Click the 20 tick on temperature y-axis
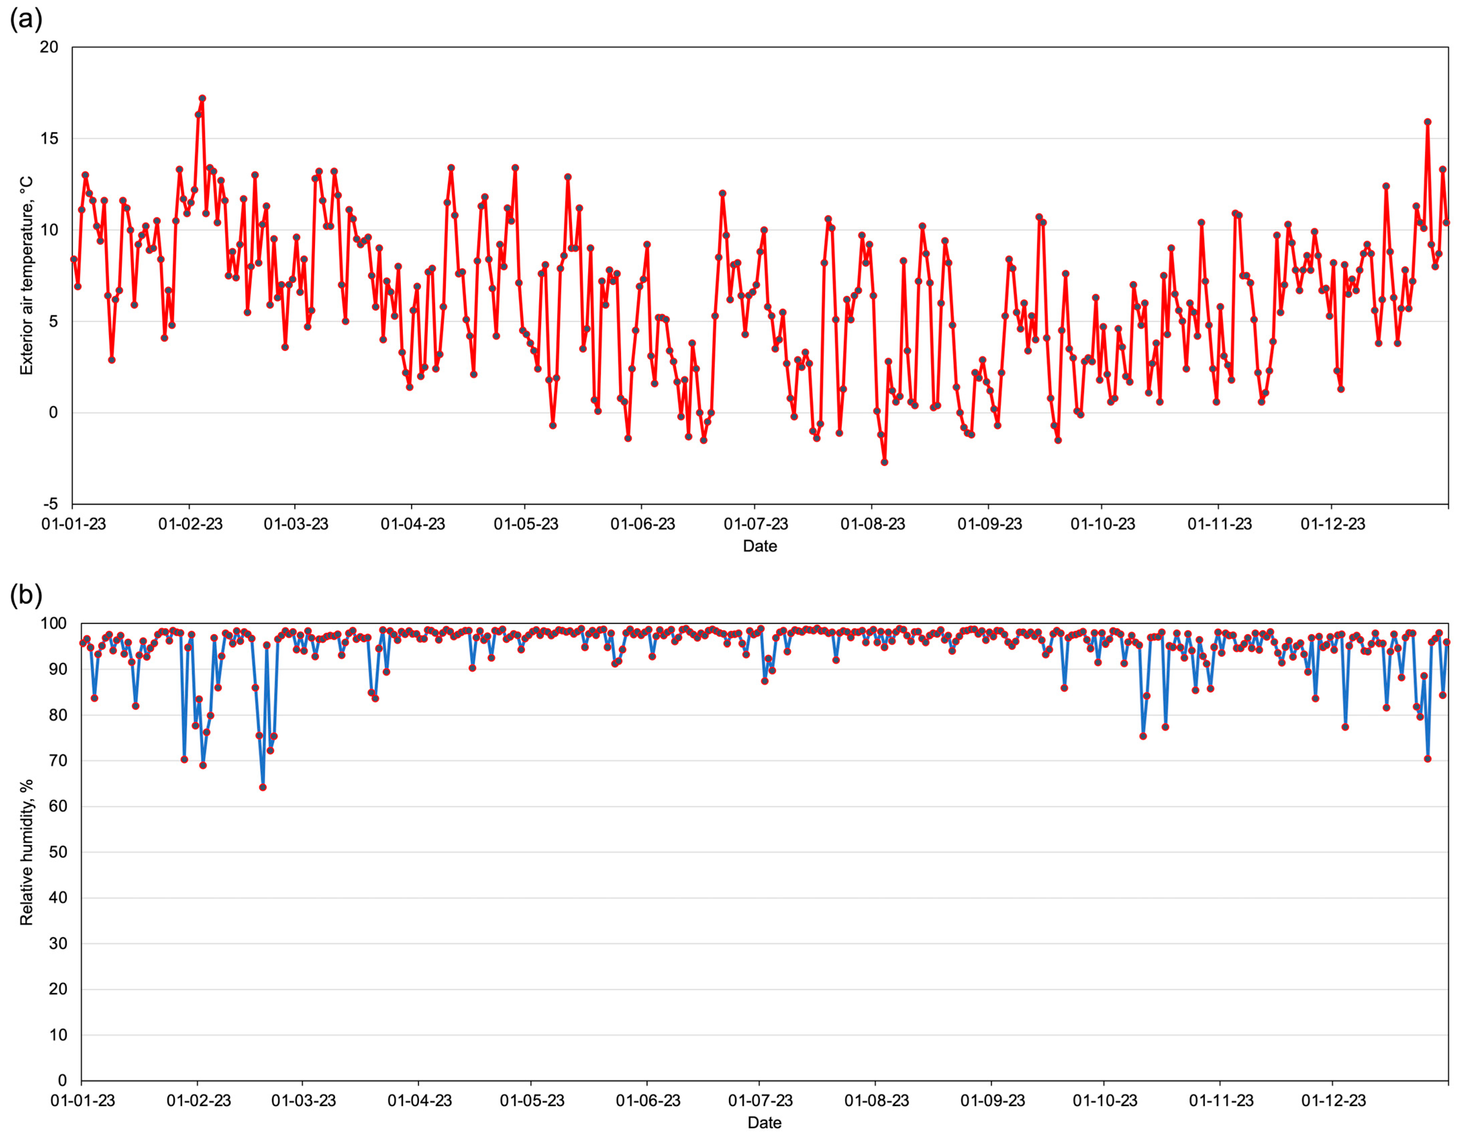The height and width of the screenshot is (1137, 1461). pos(49,47)
